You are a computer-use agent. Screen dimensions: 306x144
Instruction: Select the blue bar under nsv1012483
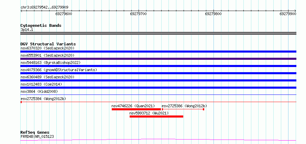(x=158, y=88)
